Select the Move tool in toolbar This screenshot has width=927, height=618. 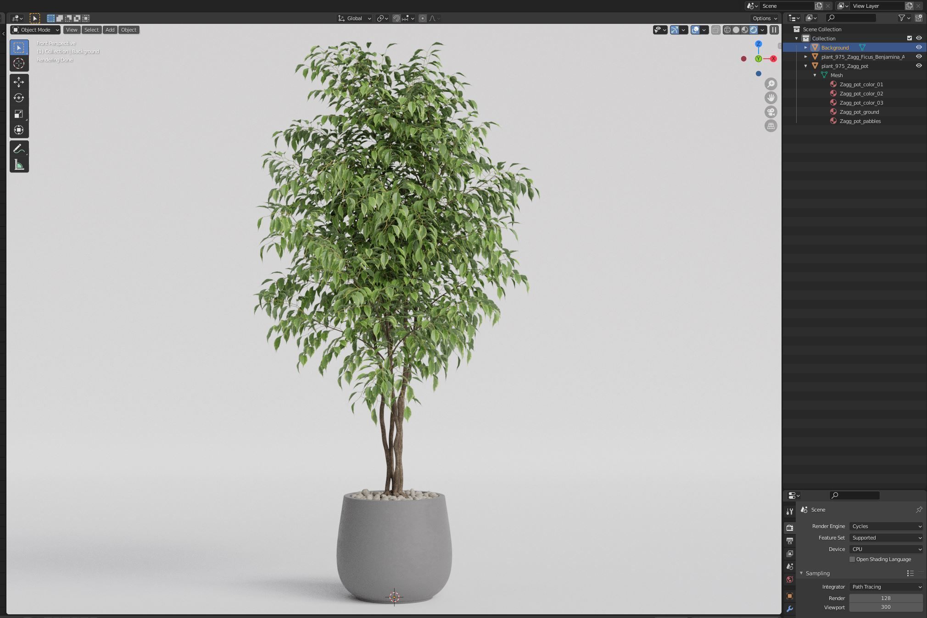coord(19,82)
